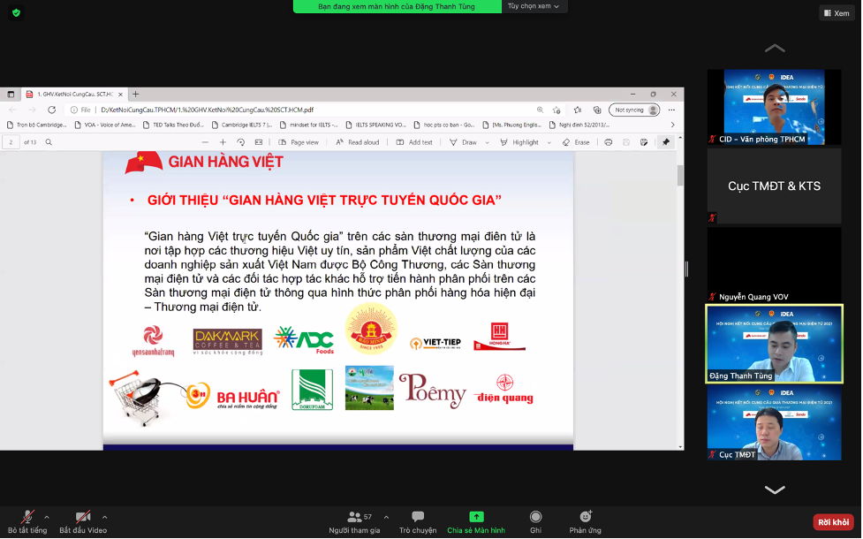863x539 pixels.
Task: Expand video options arrow beside Bắt đầu Video
Action: tap(104, 517)
